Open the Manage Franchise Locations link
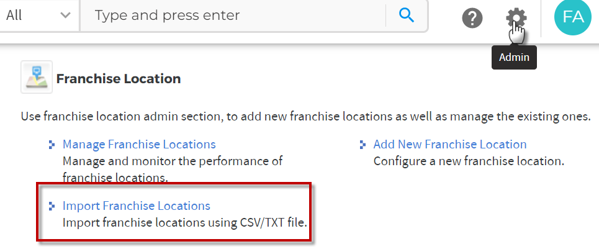Image resolution: width=599 pixels, height=249 pixels. 139,144
